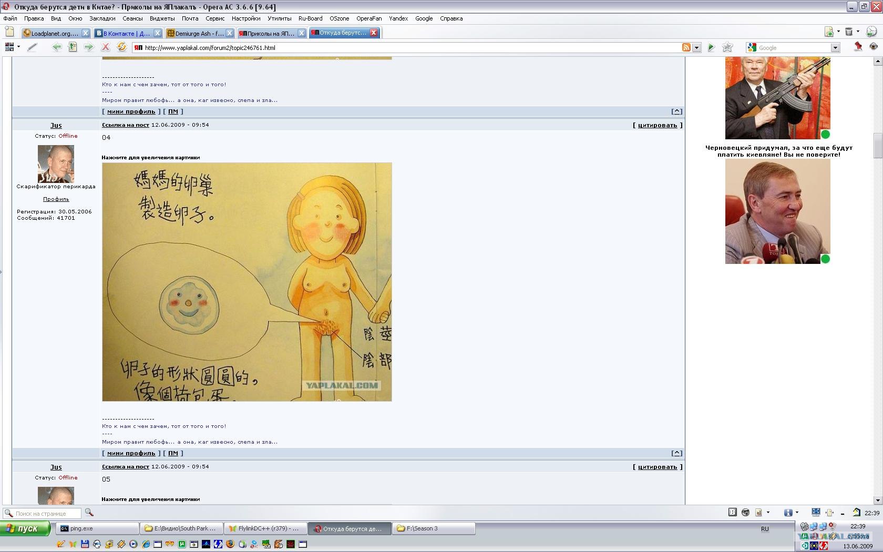
Task: Click the go up one level icon
Action: point(73,47)
